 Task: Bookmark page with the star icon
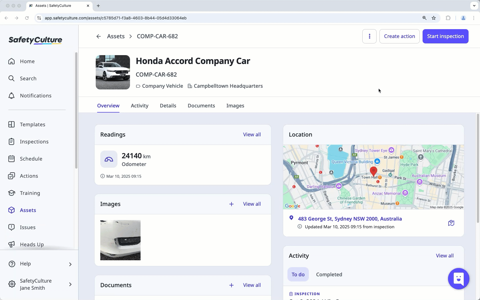point(434,18)
